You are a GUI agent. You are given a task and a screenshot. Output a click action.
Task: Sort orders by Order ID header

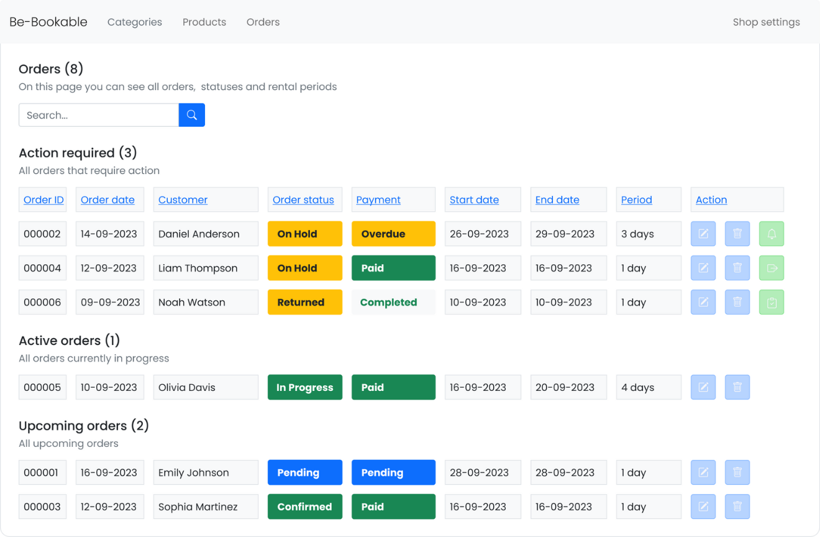click(43, 200)
